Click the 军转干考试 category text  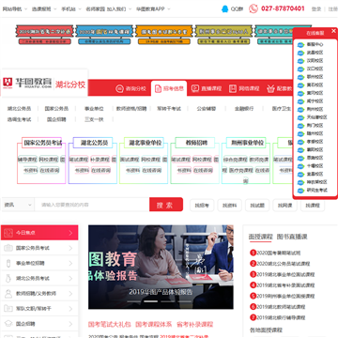pos(169,109)
